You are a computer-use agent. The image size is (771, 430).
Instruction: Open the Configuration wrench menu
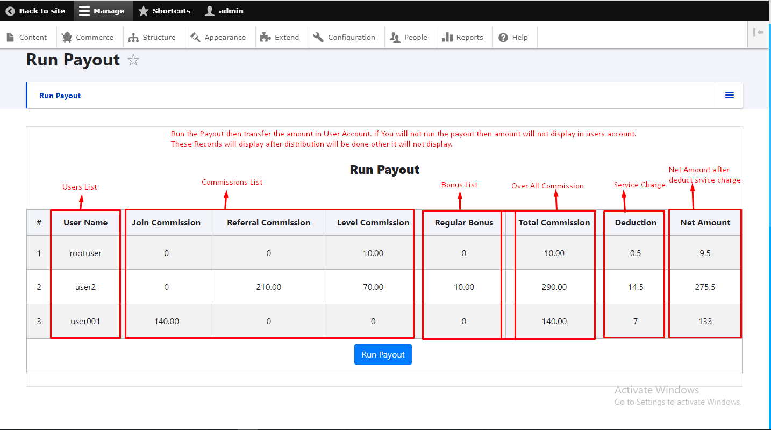(318, 37)
